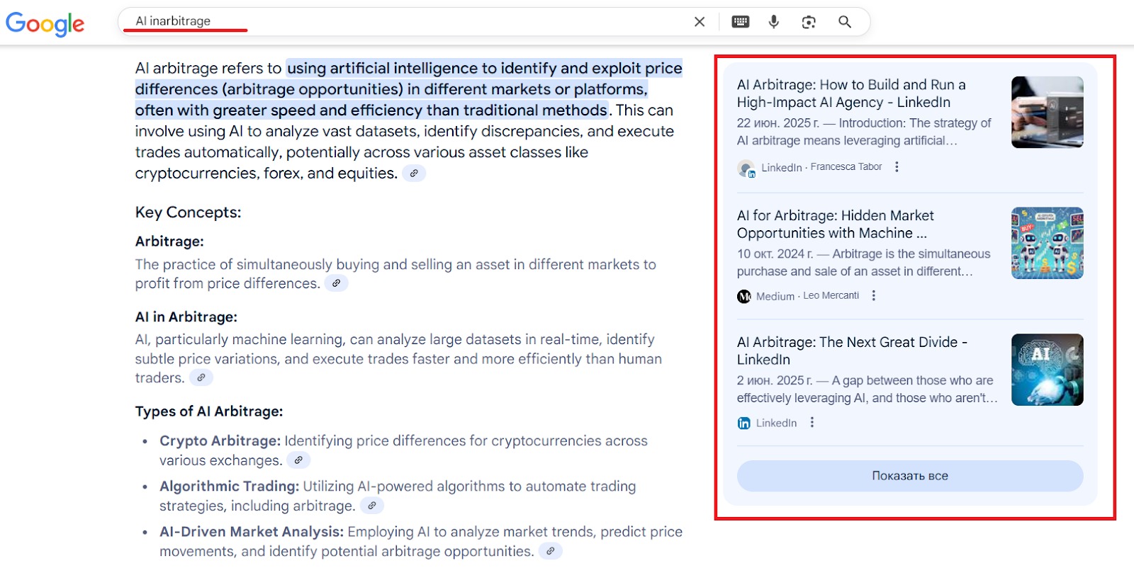Viewport: 1134px width, 575px height.
Task: Click the 'Показать все' button
Action: [910, 476]
